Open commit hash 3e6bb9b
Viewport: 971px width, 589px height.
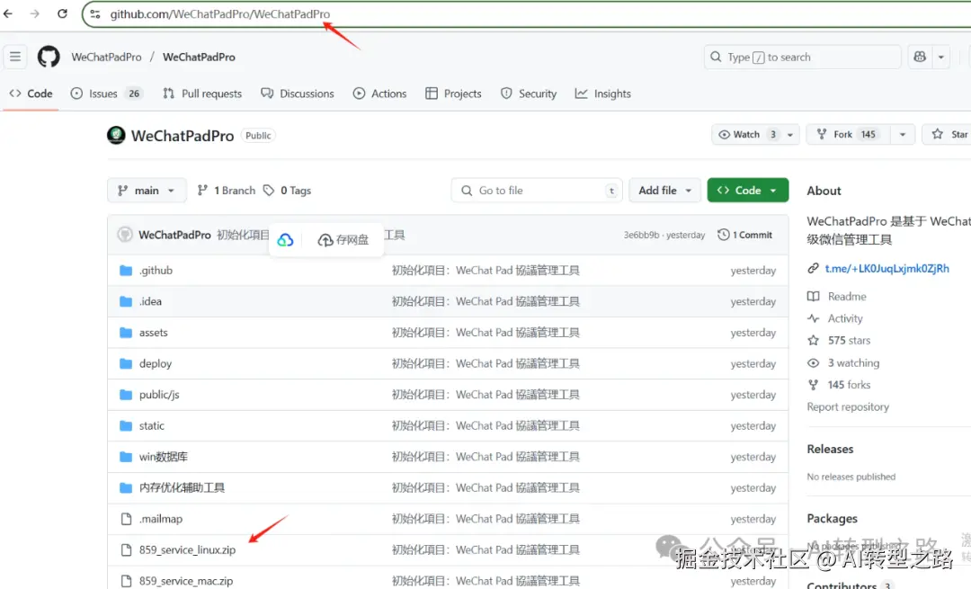(641, 235)
